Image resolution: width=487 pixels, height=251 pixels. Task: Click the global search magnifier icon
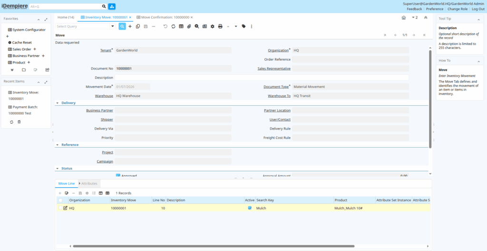click(x=104, y=6)
